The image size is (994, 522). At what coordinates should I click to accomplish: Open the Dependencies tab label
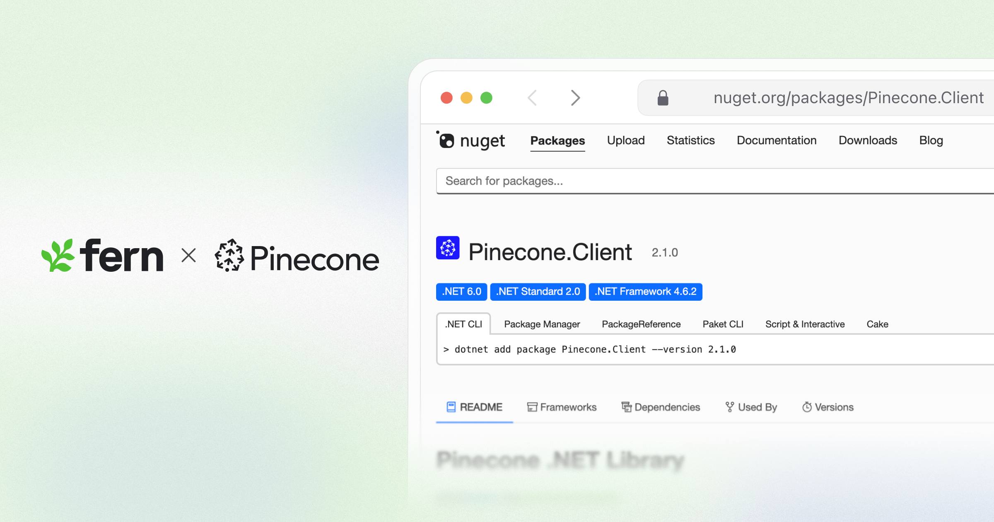(667, 407)
